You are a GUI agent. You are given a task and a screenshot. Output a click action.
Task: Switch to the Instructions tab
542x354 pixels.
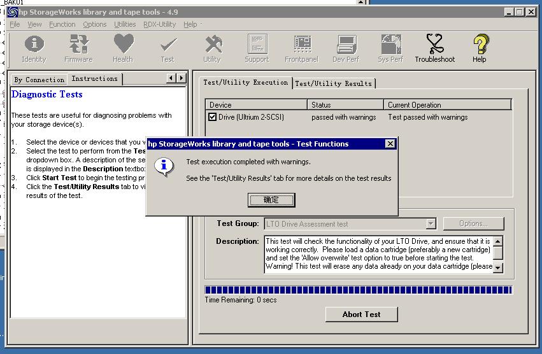(x=95, y=78)
